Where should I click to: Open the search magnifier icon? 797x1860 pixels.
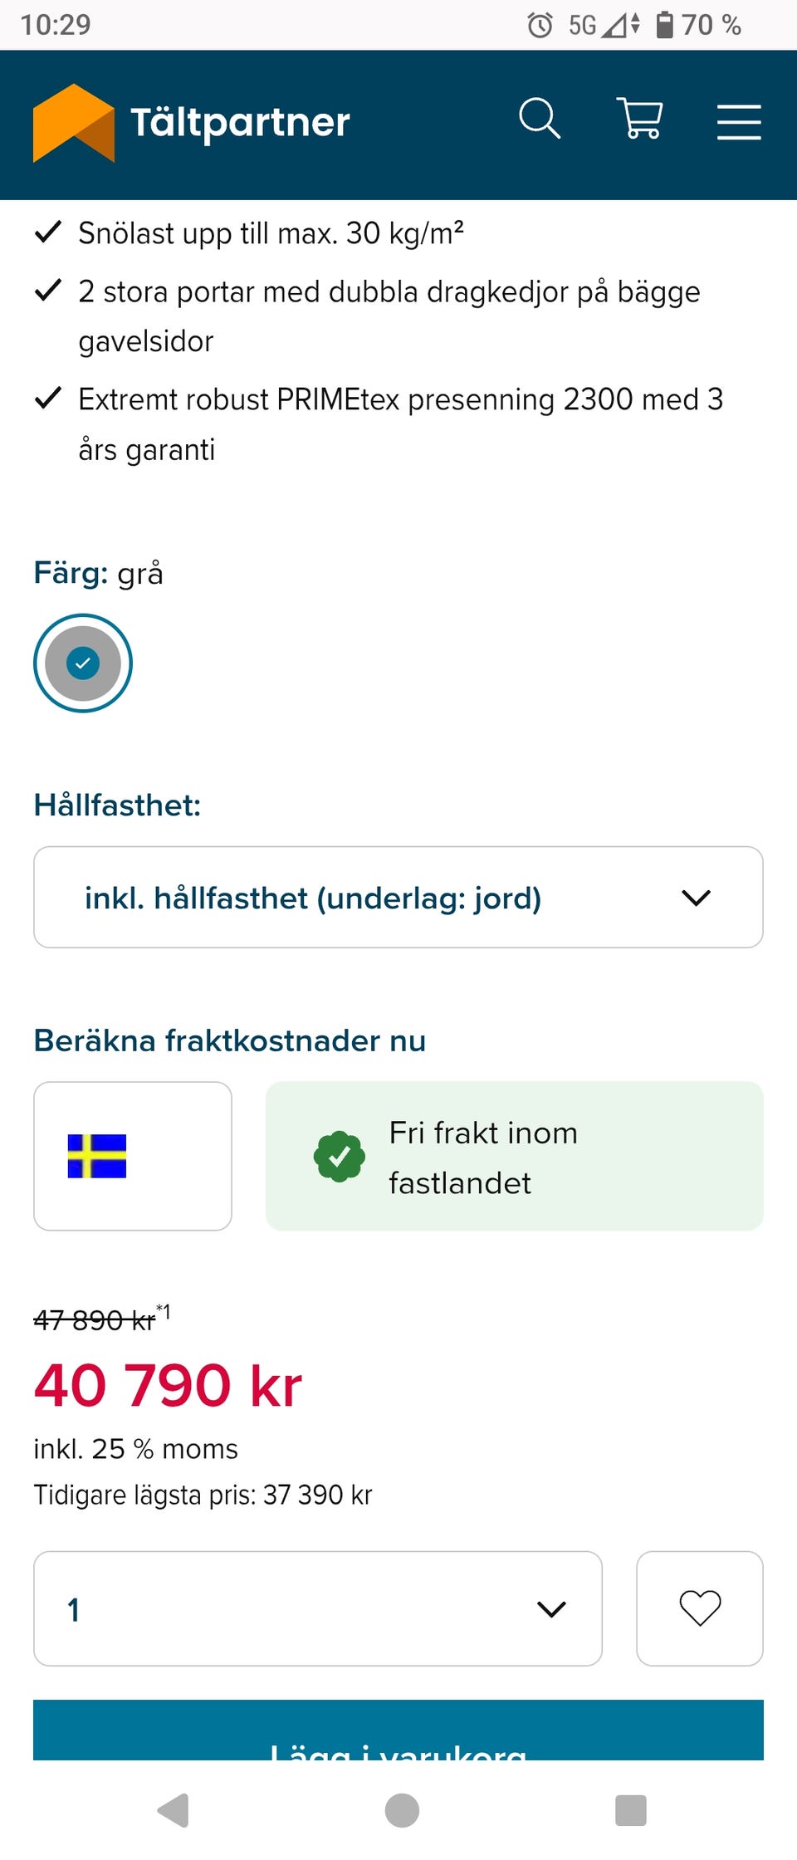(x=540, y=119)
